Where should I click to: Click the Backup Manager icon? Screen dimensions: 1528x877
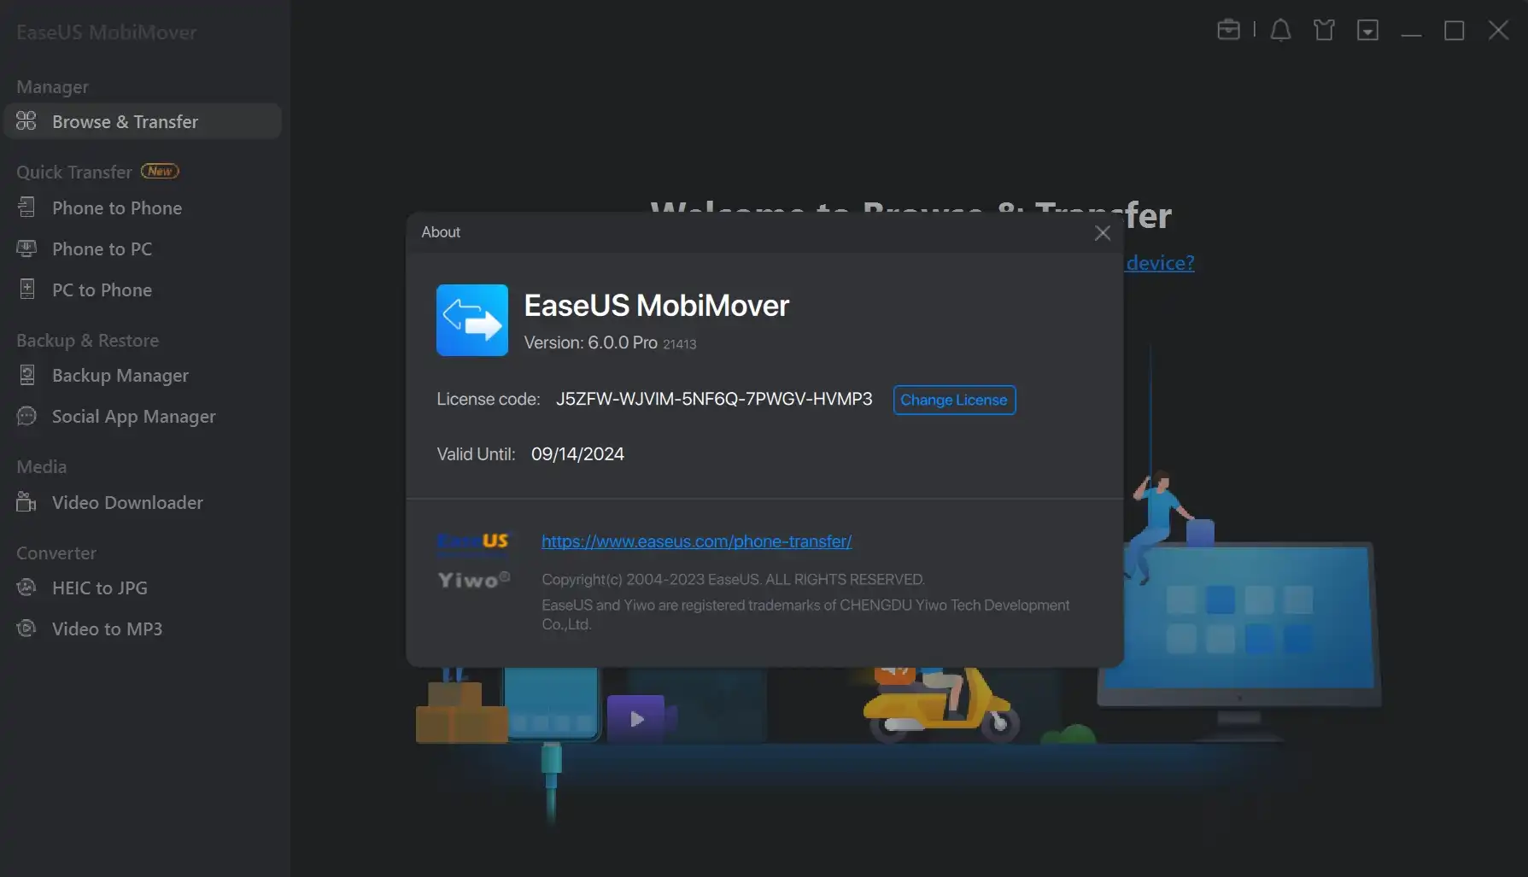(x=27, y=375)
